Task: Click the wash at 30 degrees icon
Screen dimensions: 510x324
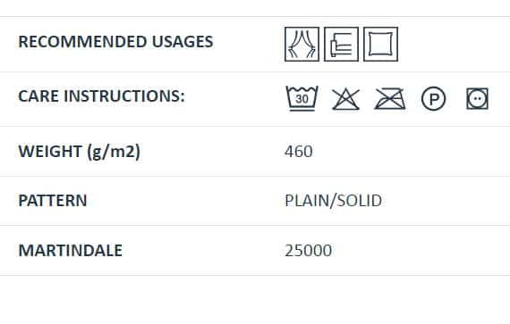Action: click(x=302, y=98)
